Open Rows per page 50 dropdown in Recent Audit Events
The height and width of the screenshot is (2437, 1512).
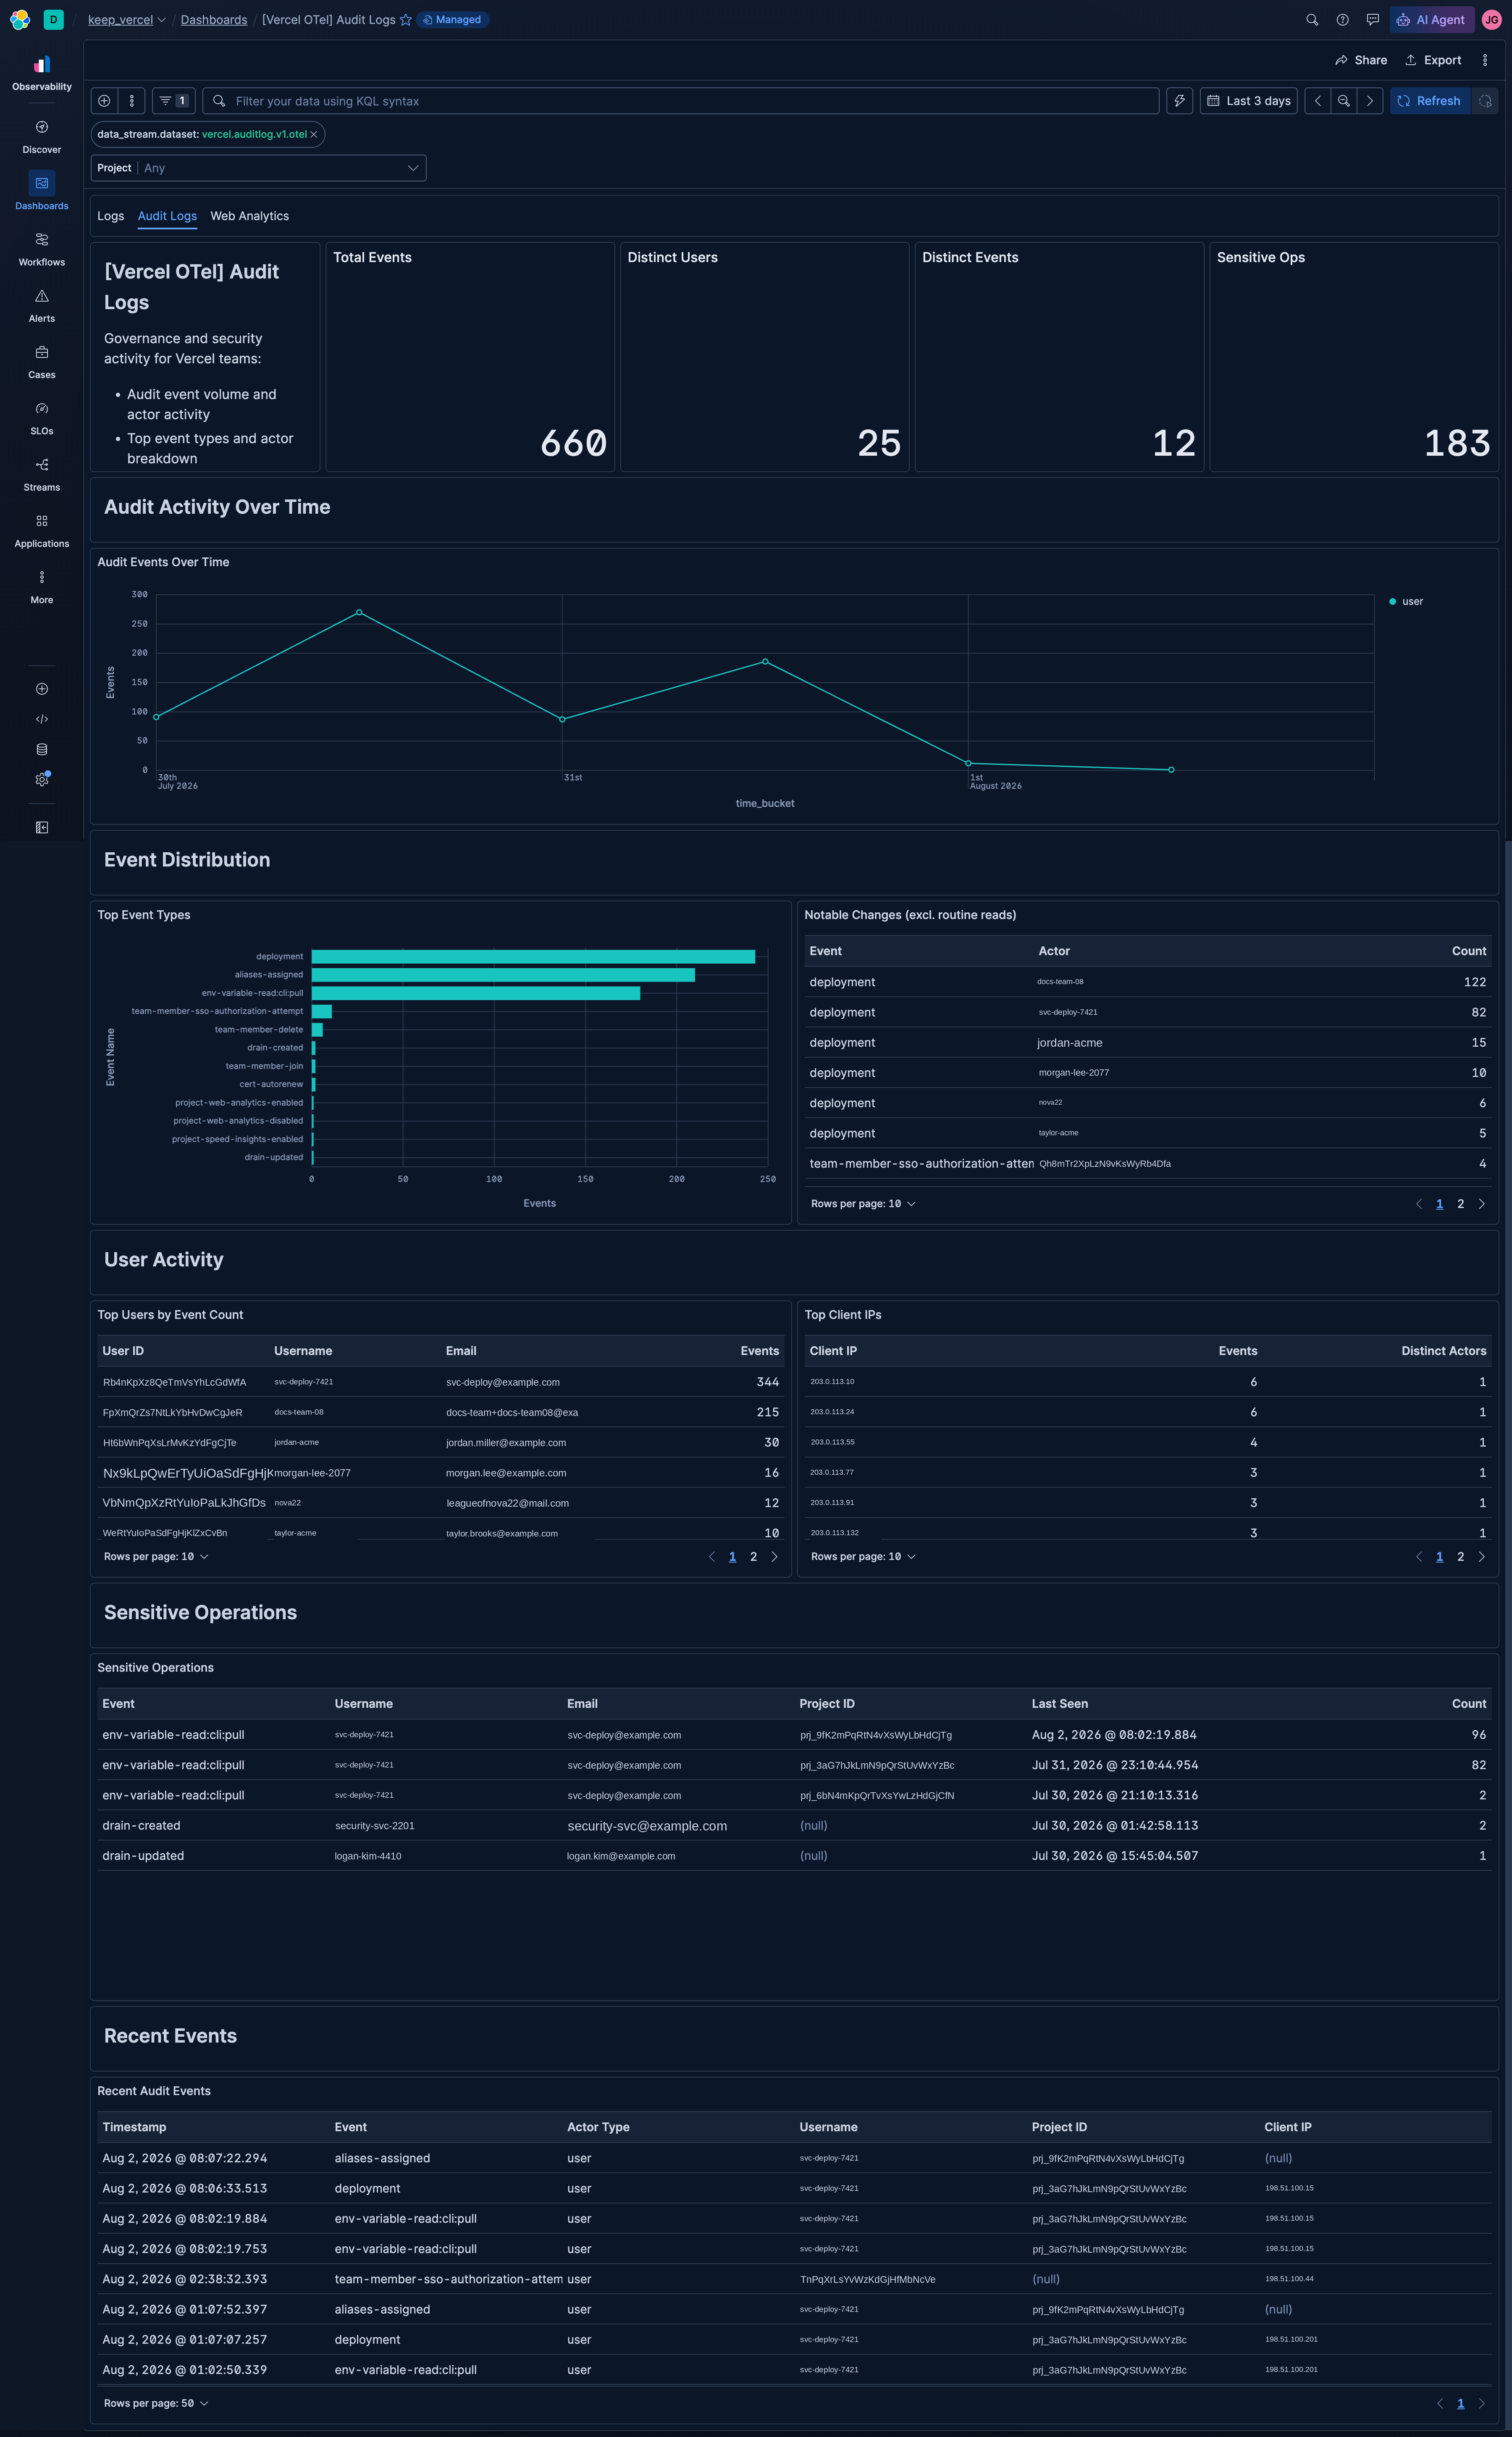point(156,2403)
